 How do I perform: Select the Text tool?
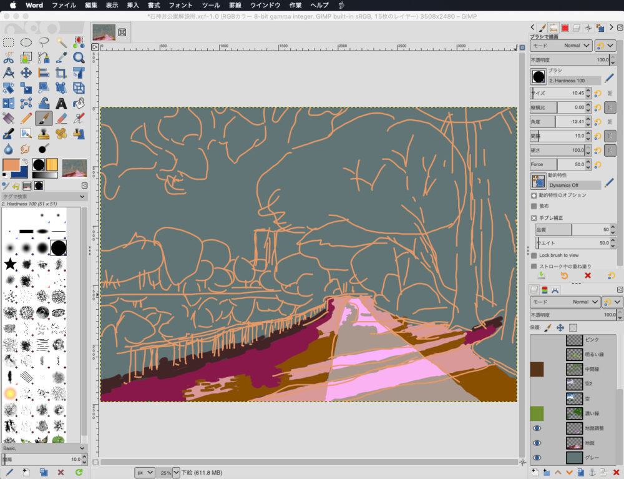tap(61, 103)
